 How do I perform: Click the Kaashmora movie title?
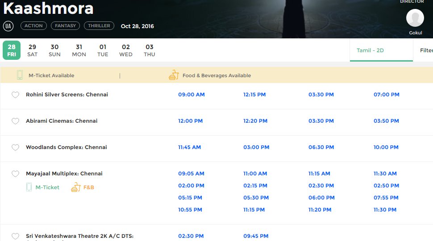click(48, 8)
